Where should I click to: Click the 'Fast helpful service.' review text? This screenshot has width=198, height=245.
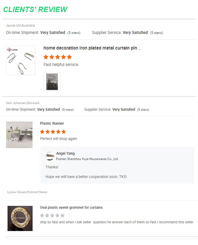(x=61, y=65)
